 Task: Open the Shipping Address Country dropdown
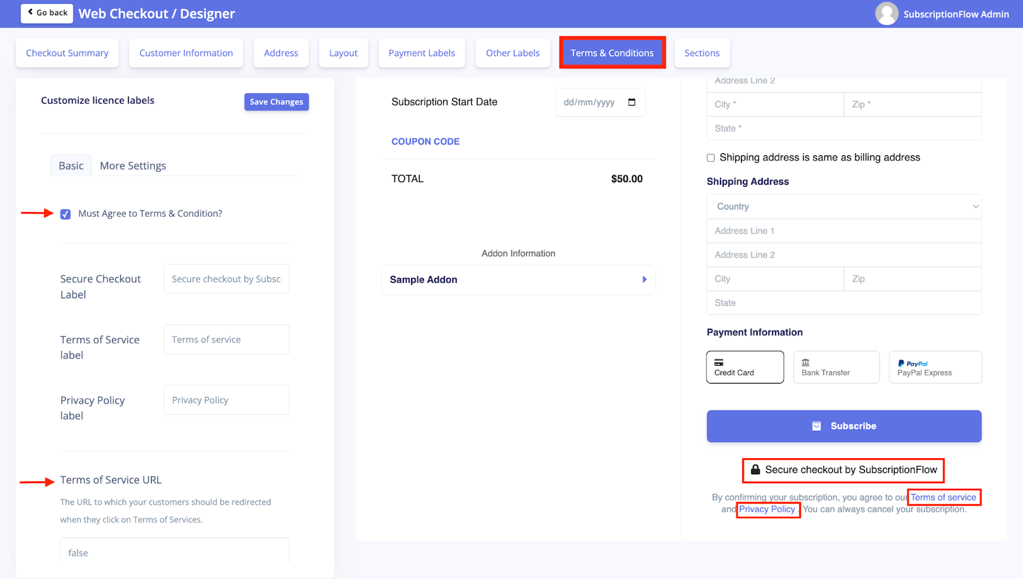point(844,206)
